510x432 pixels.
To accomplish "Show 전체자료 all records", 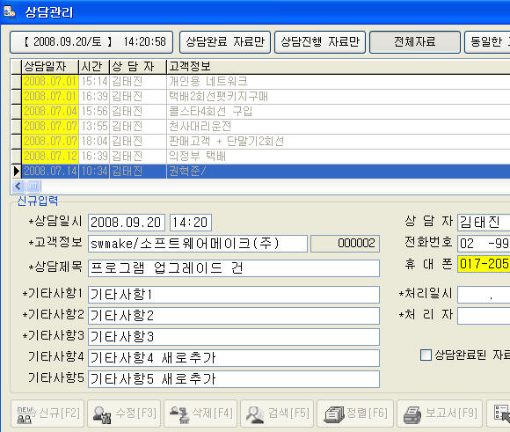I will pos(415,42).
